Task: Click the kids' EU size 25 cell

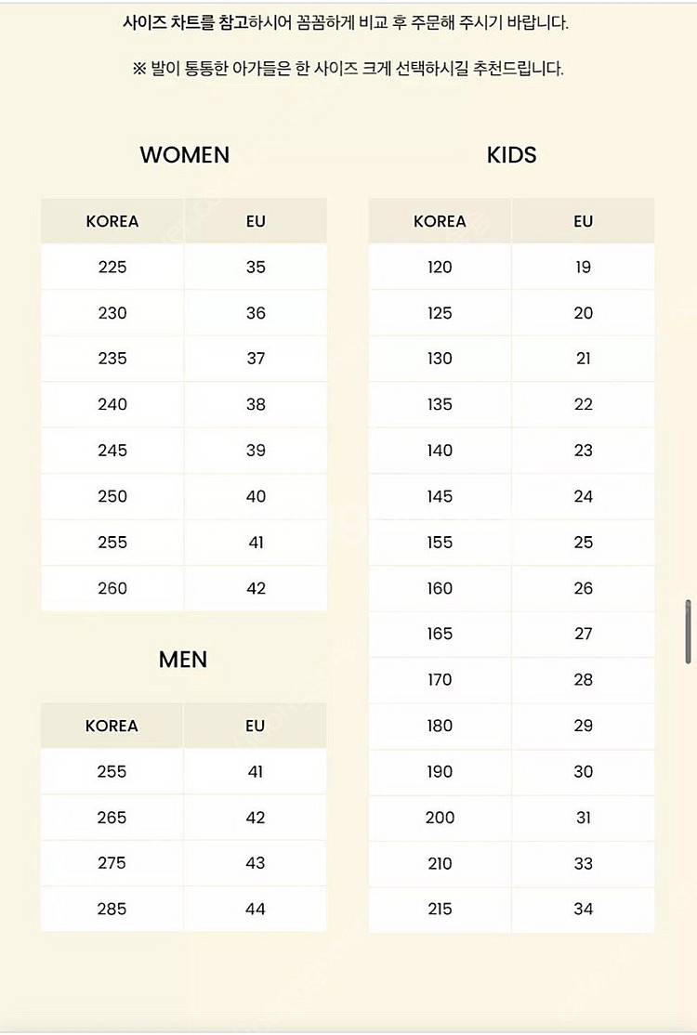Action: pos(583,542)
